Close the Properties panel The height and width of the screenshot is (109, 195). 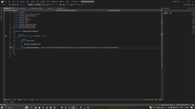[x=191, y=8]
